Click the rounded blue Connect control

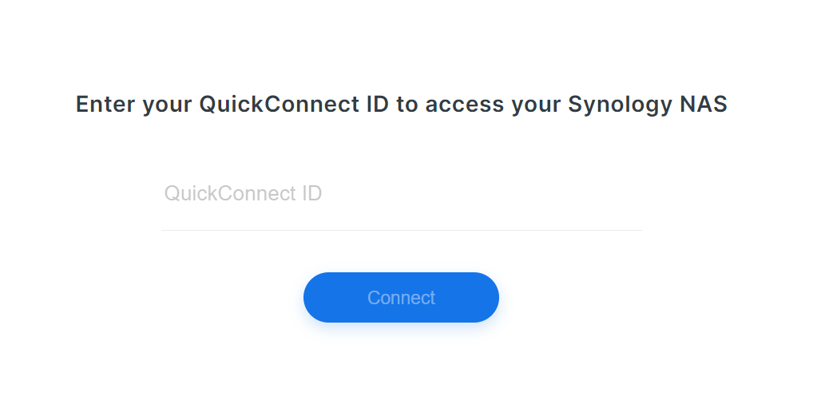pyautogui.click(x=402, y=298)
